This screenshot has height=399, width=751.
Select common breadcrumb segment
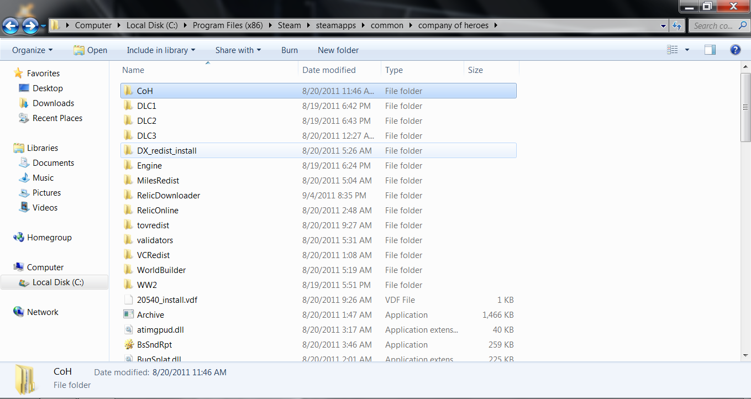(x=387, y=25)
